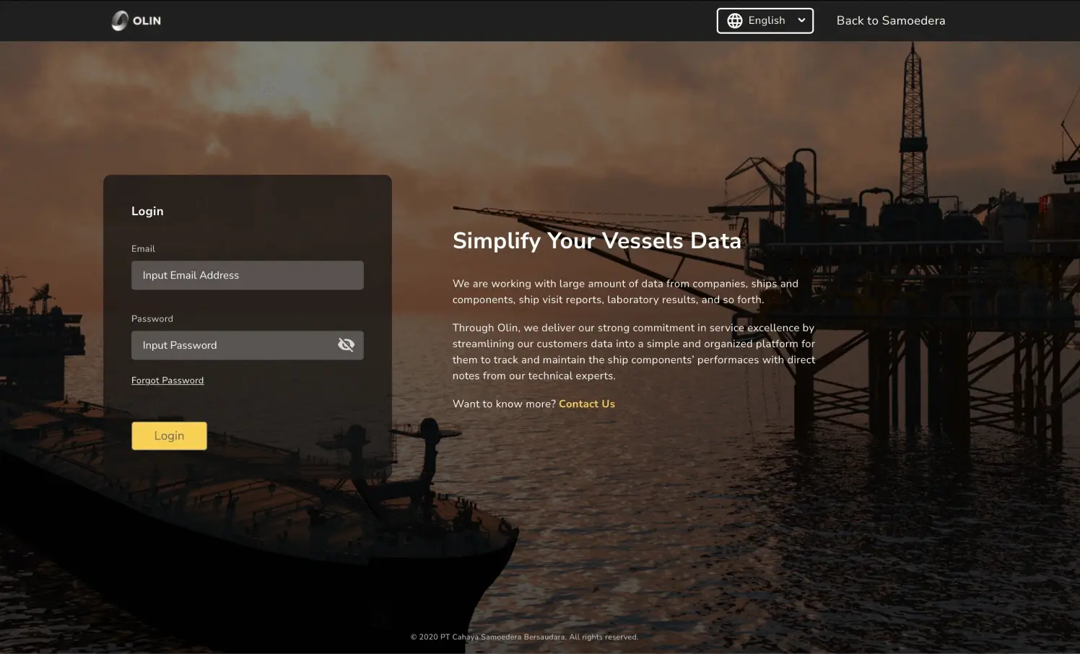Select the Simplify Your Vessels Data headline
Viewport: 1080px width, 654px height.
pyautogui.click(x=596, y=241)
